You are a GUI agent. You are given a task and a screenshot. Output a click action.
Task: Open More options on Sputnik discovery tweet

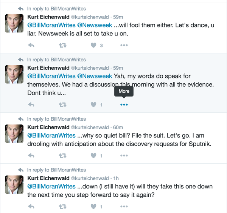[x=124, y=155]
